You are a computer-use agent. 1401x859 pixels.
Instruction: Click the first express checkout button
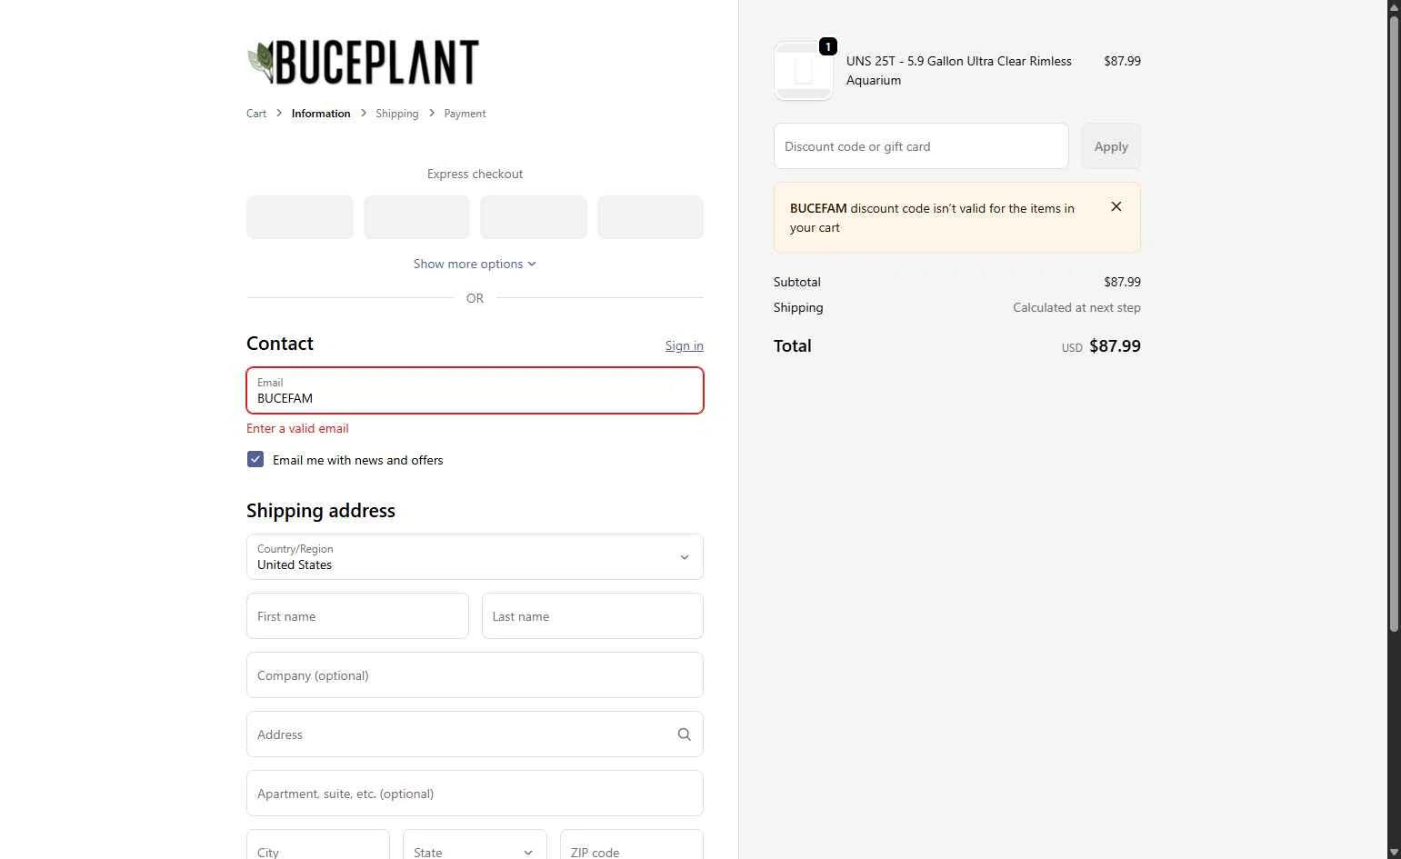pos(300,217)
